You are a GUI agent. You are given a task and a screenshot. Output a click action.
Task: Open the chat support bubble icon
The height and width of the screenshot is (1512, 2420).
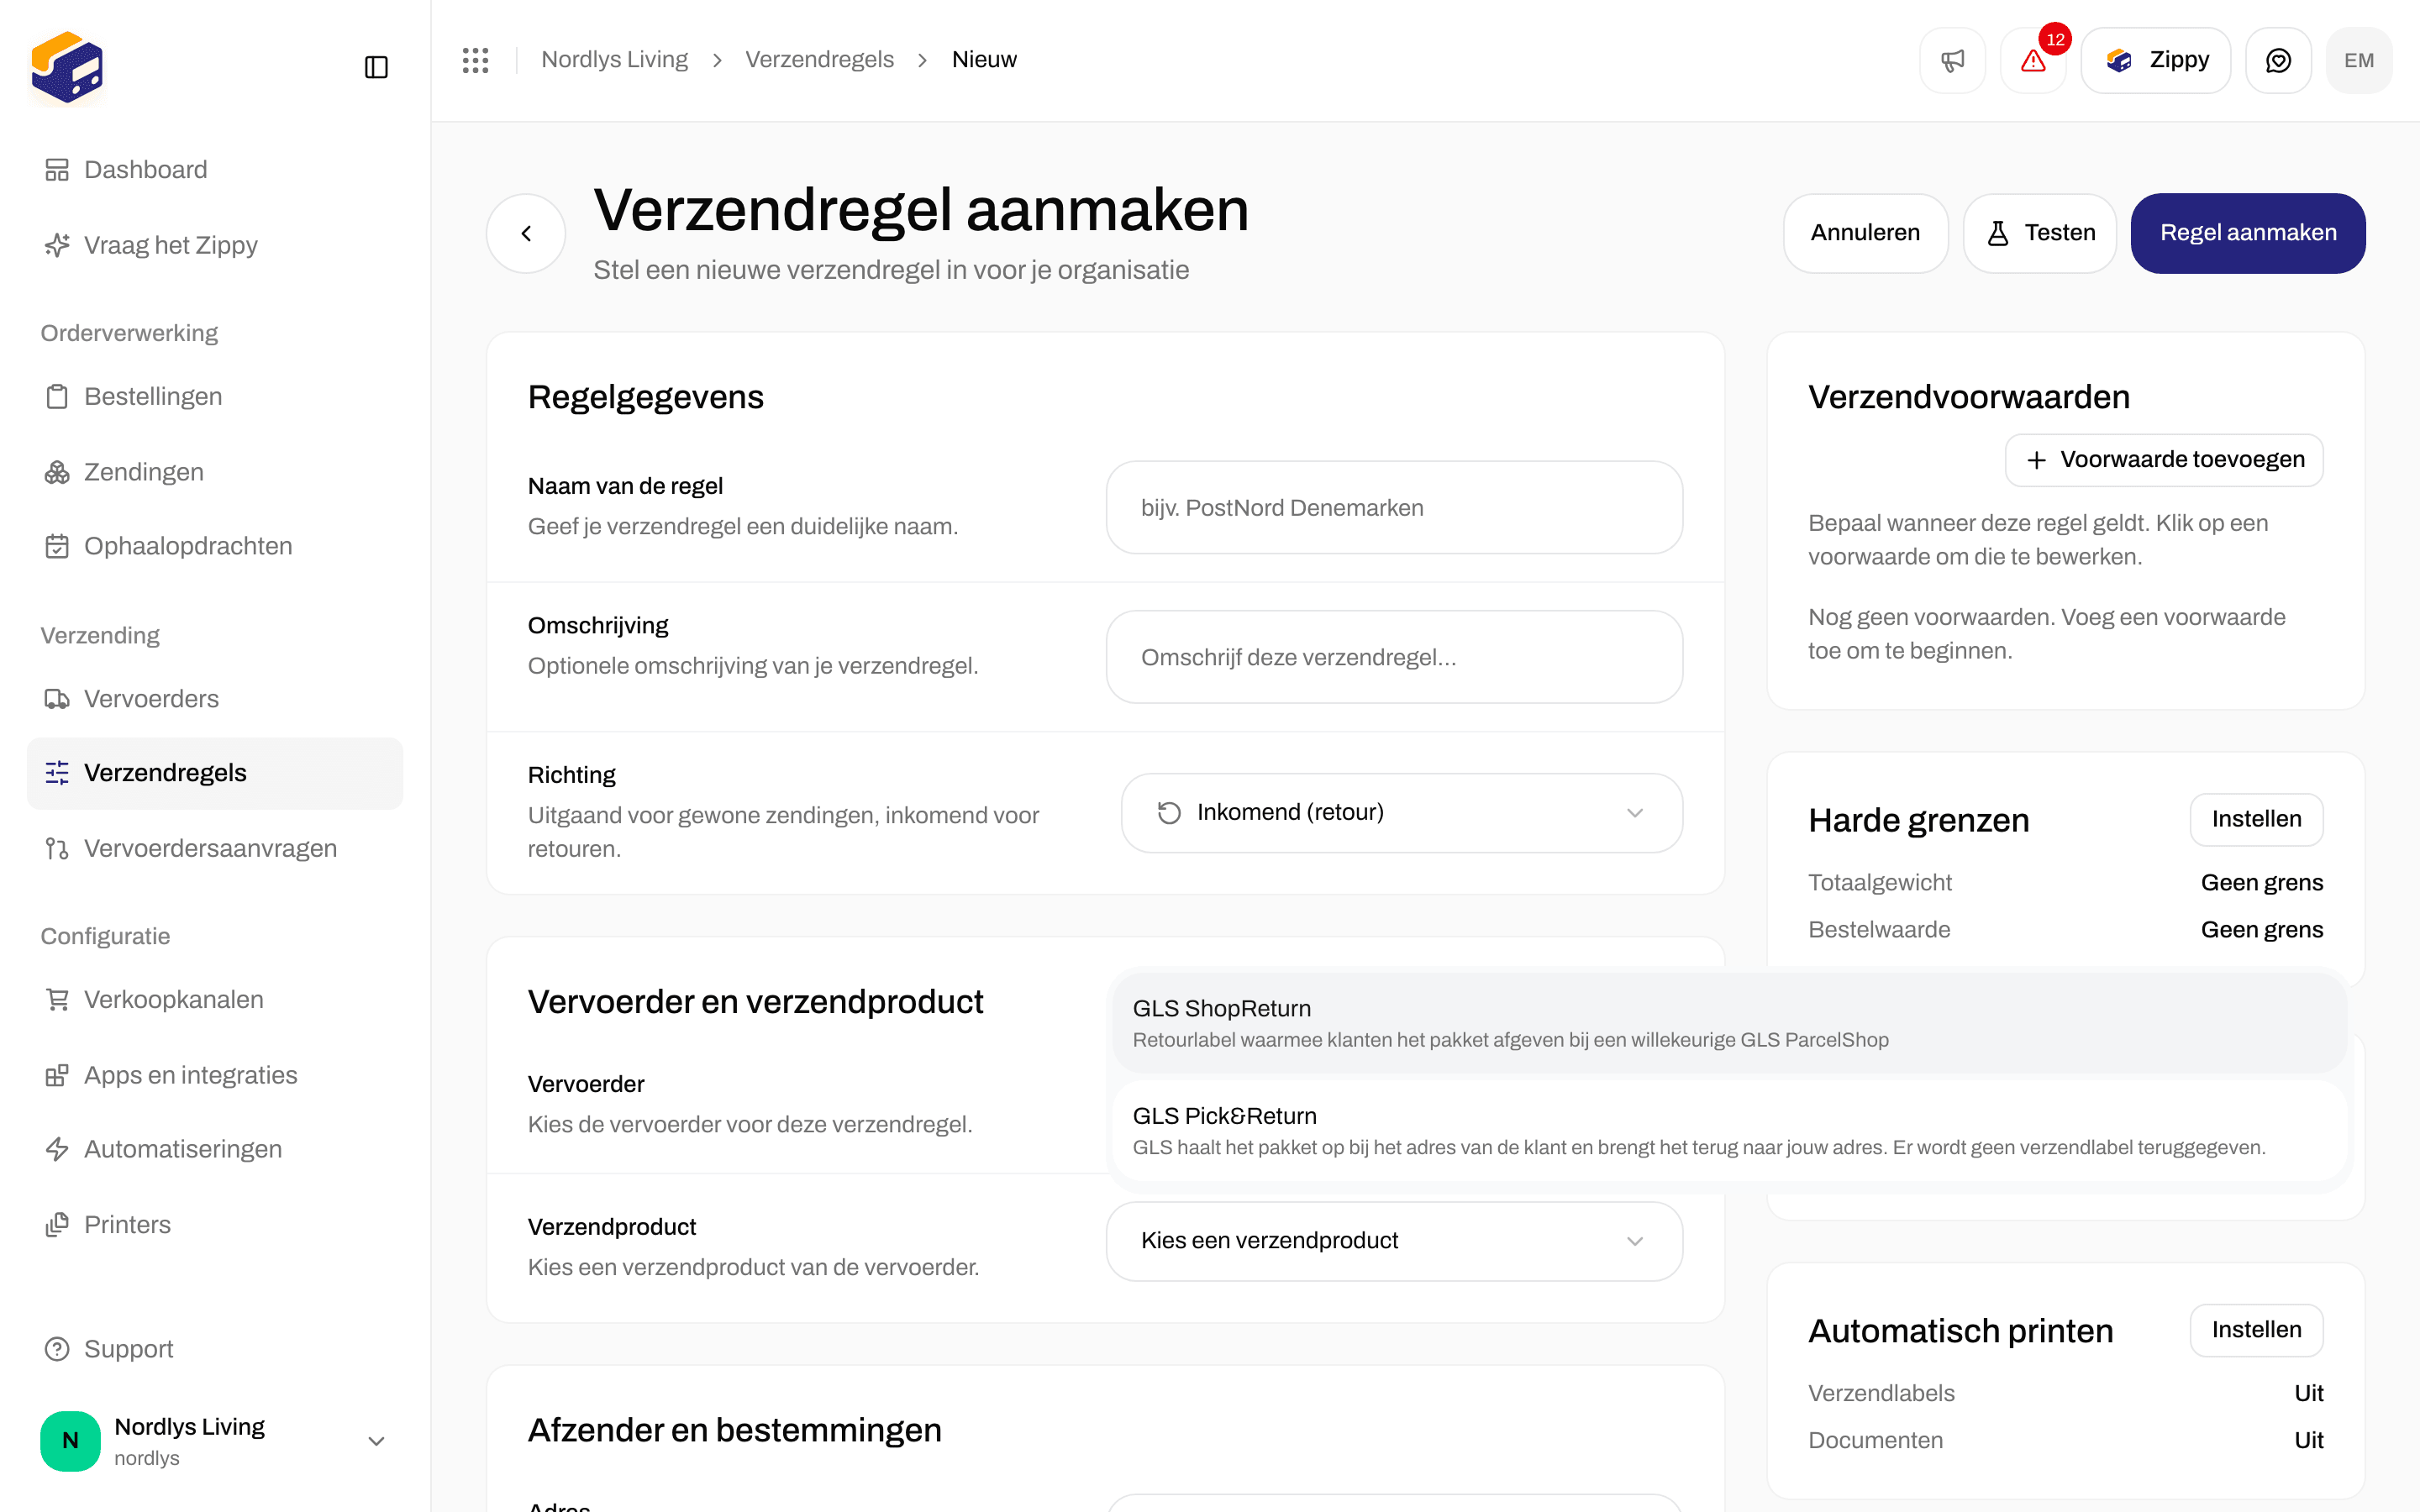click(2278, 60)
